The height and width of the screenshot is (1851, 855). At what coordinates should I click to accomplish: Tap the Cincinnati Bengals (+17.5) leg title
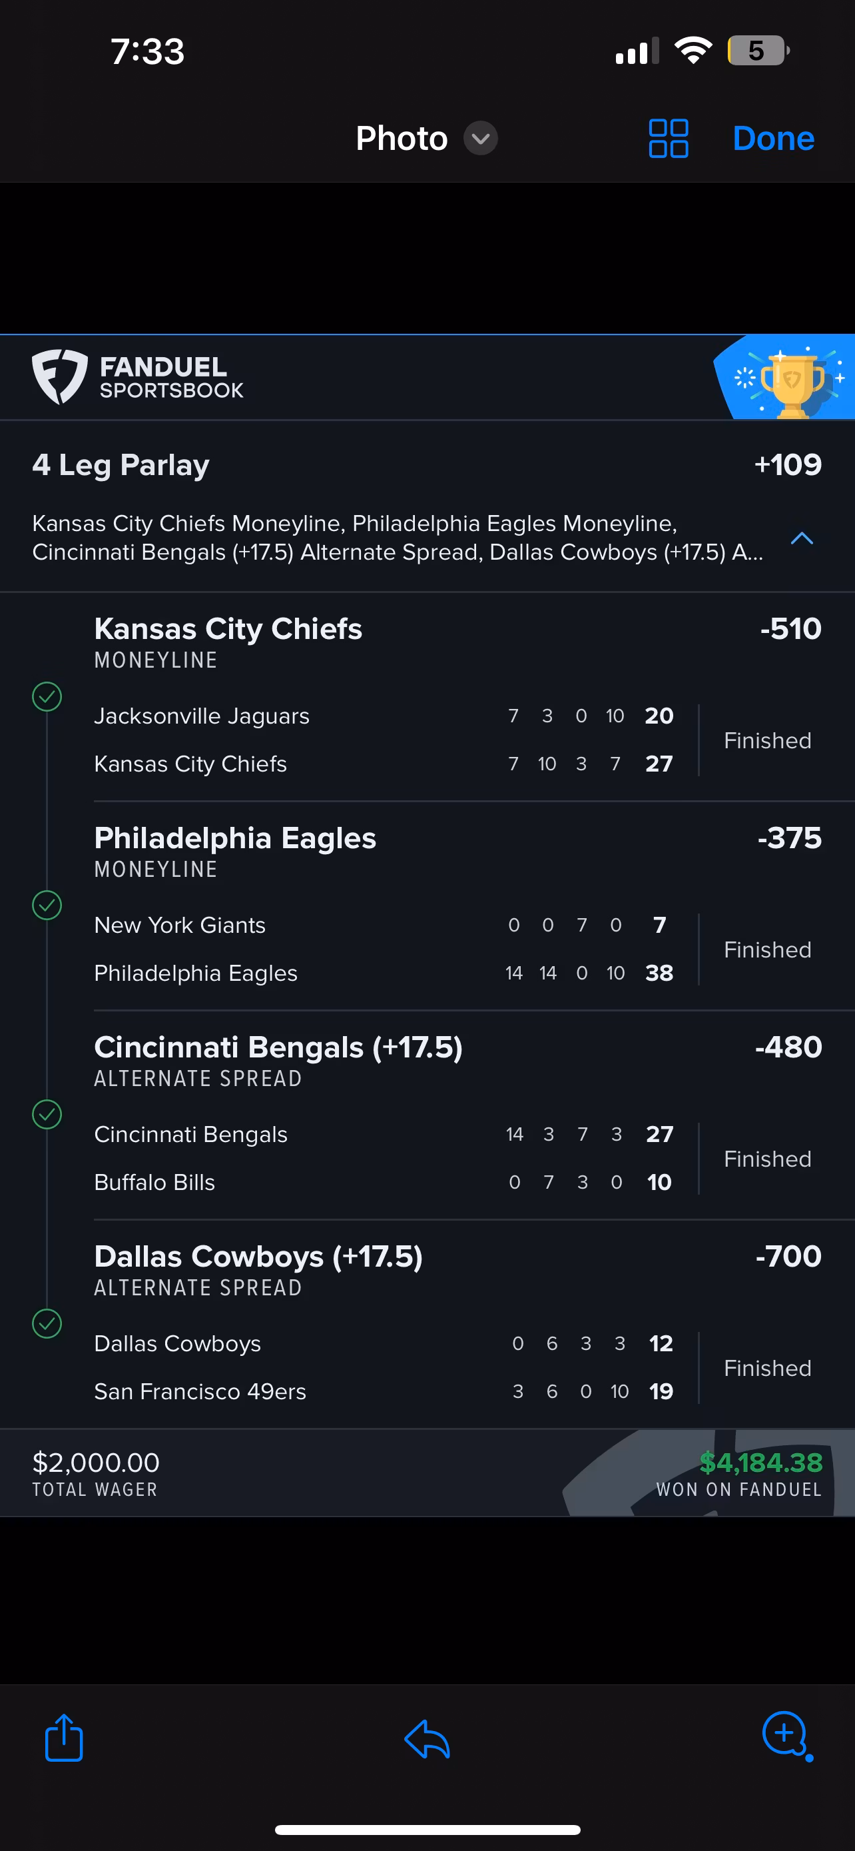tap(278, 1047)
